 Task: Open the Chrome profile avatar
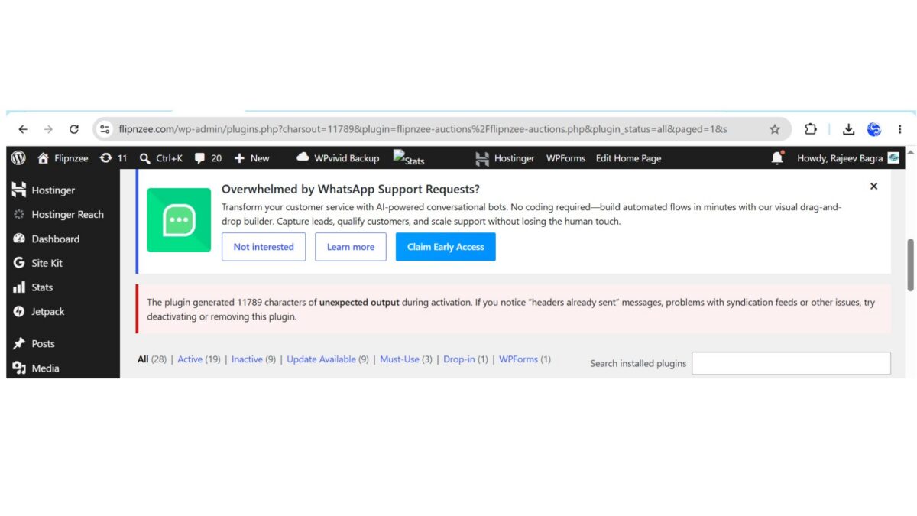pyautogui.click(x=874, y=129)
